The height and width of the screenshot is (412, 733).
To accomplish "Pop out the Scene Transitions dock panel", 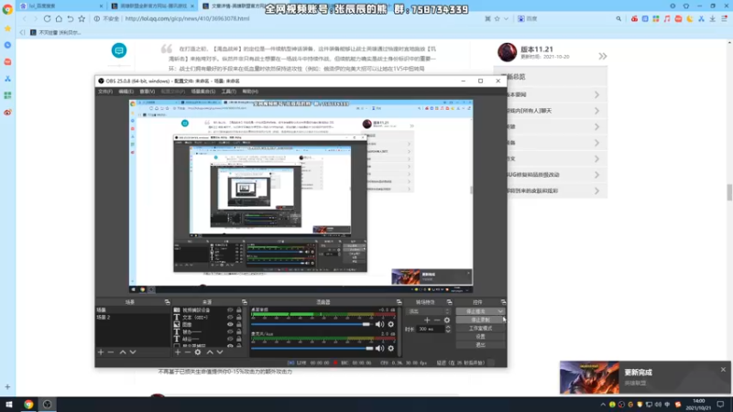I will click(449, 302).
